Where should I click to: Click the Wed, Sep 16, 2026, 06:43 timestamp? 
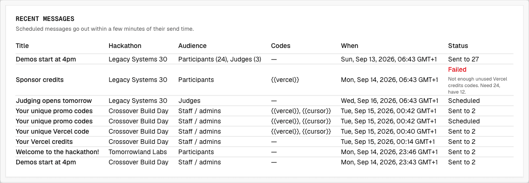390,101
